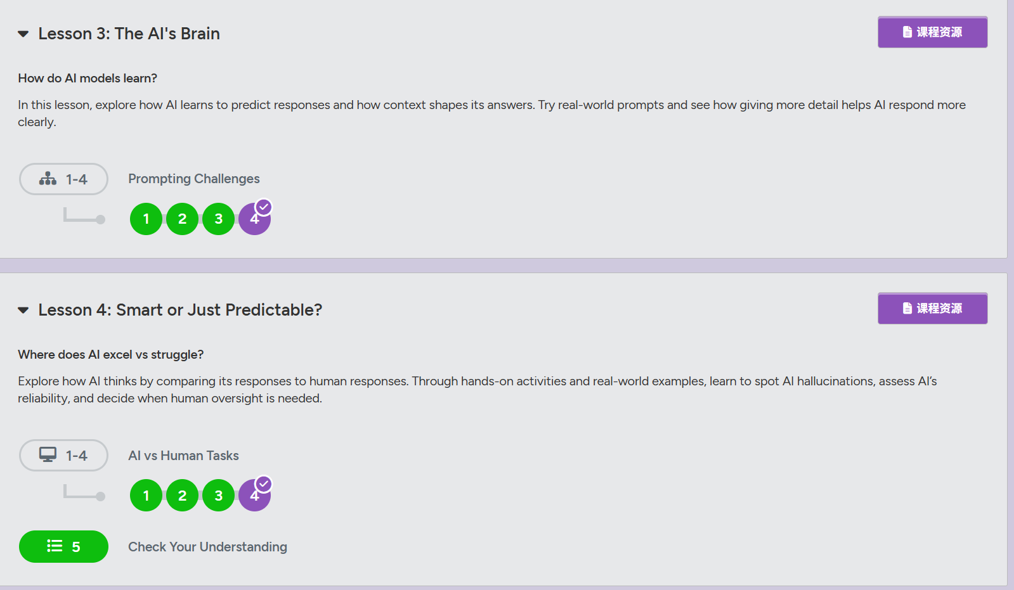Open level 3 of Prompting Challenges

coord(219,219)
